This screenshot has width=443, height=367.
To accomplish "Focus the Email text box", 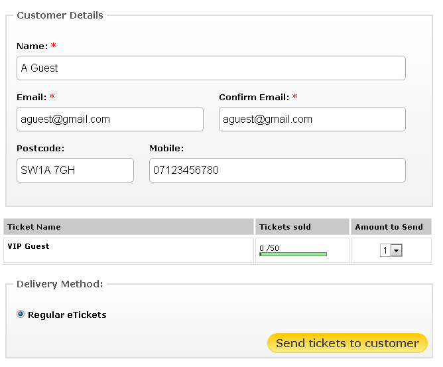I will [x=109, y=119].
